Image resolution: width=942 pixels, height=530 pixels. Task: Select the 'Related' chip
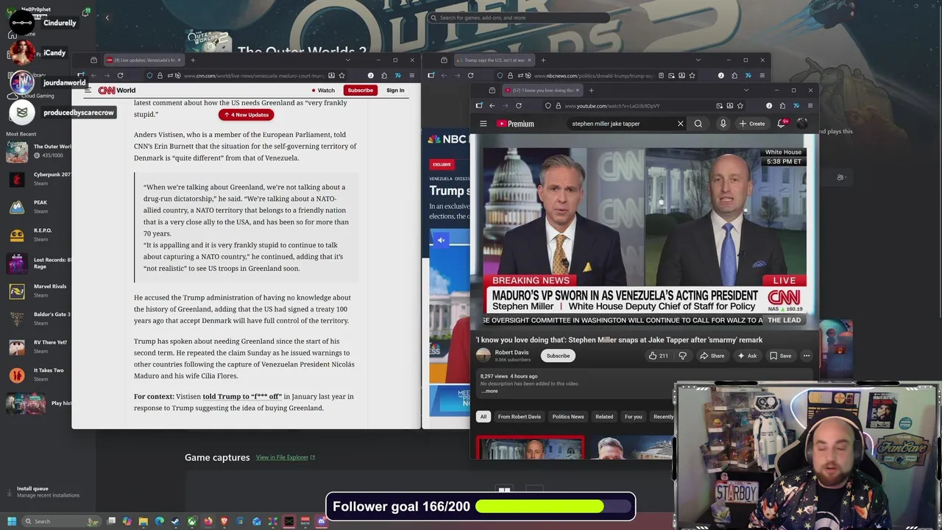(x=604, y=417)
